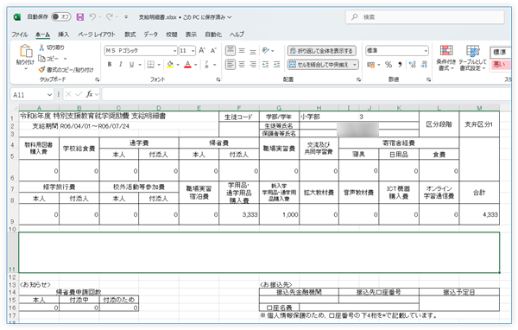Switch to the データ tab

click(x=150, y=35)
